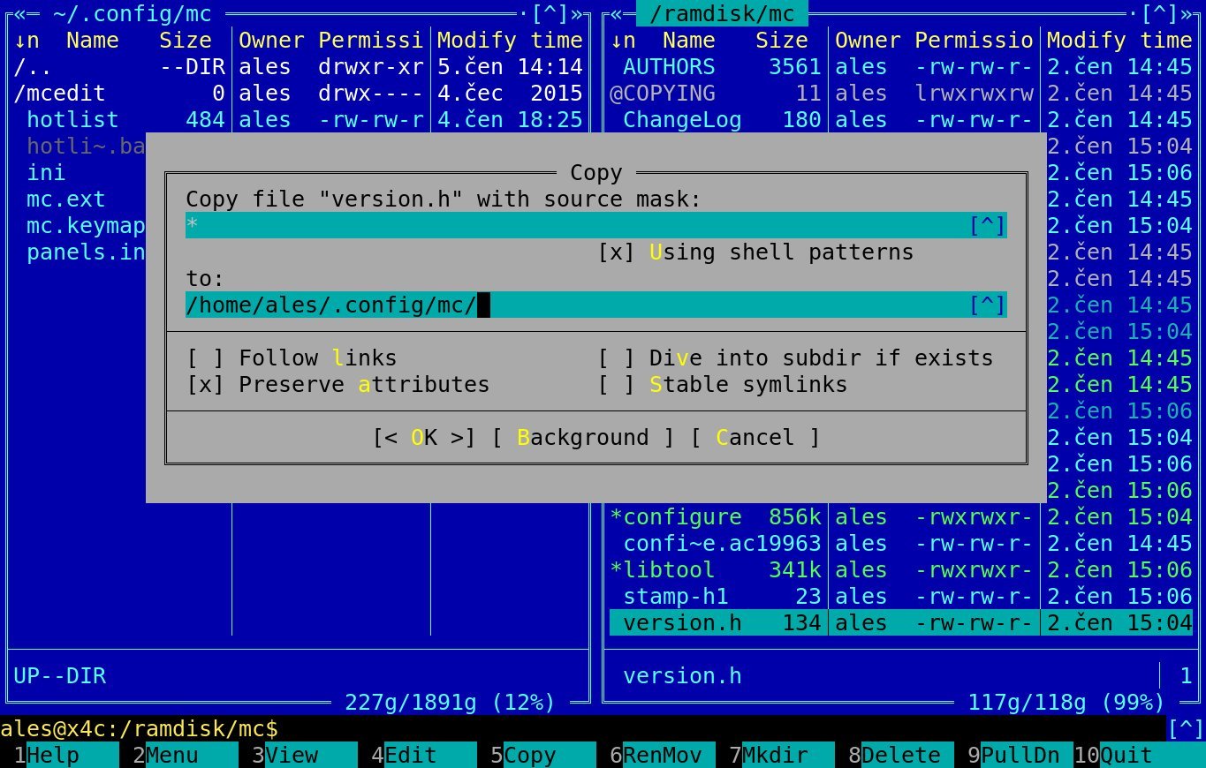Click OK button in Copy dialog
This screenshot has height=768, width=1206.
(x=423, y=438)
